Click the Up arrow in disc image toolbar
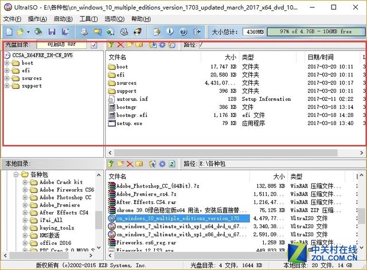367x270 pixels. pyautogui.click(x=111, y=45)
